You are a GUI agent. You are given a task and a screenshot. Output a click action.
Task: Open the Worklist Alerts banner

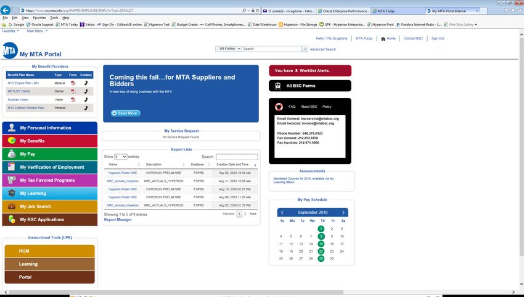310,71
